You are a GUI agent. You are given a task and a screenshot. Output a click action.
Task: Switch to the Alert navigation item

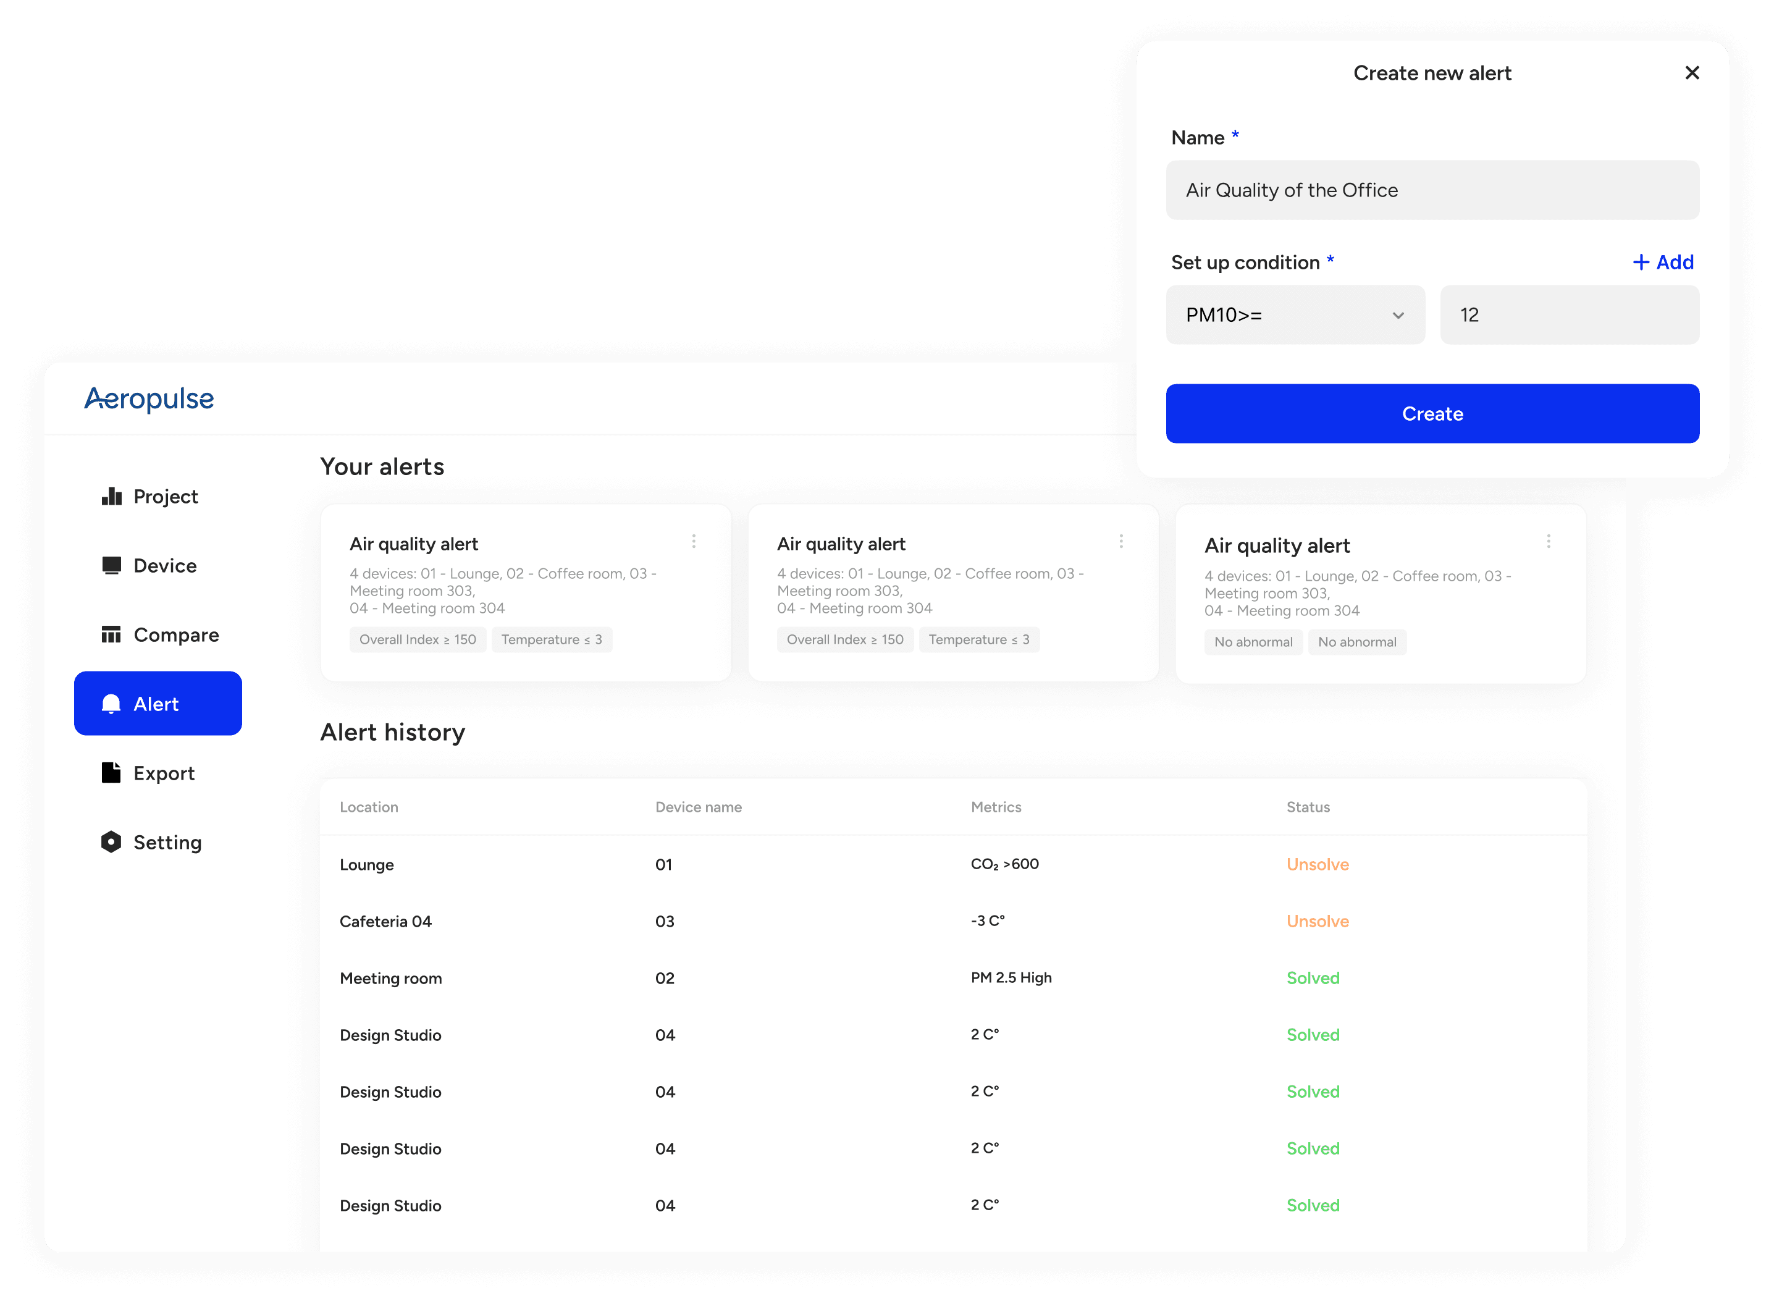[x=158, y=703]
